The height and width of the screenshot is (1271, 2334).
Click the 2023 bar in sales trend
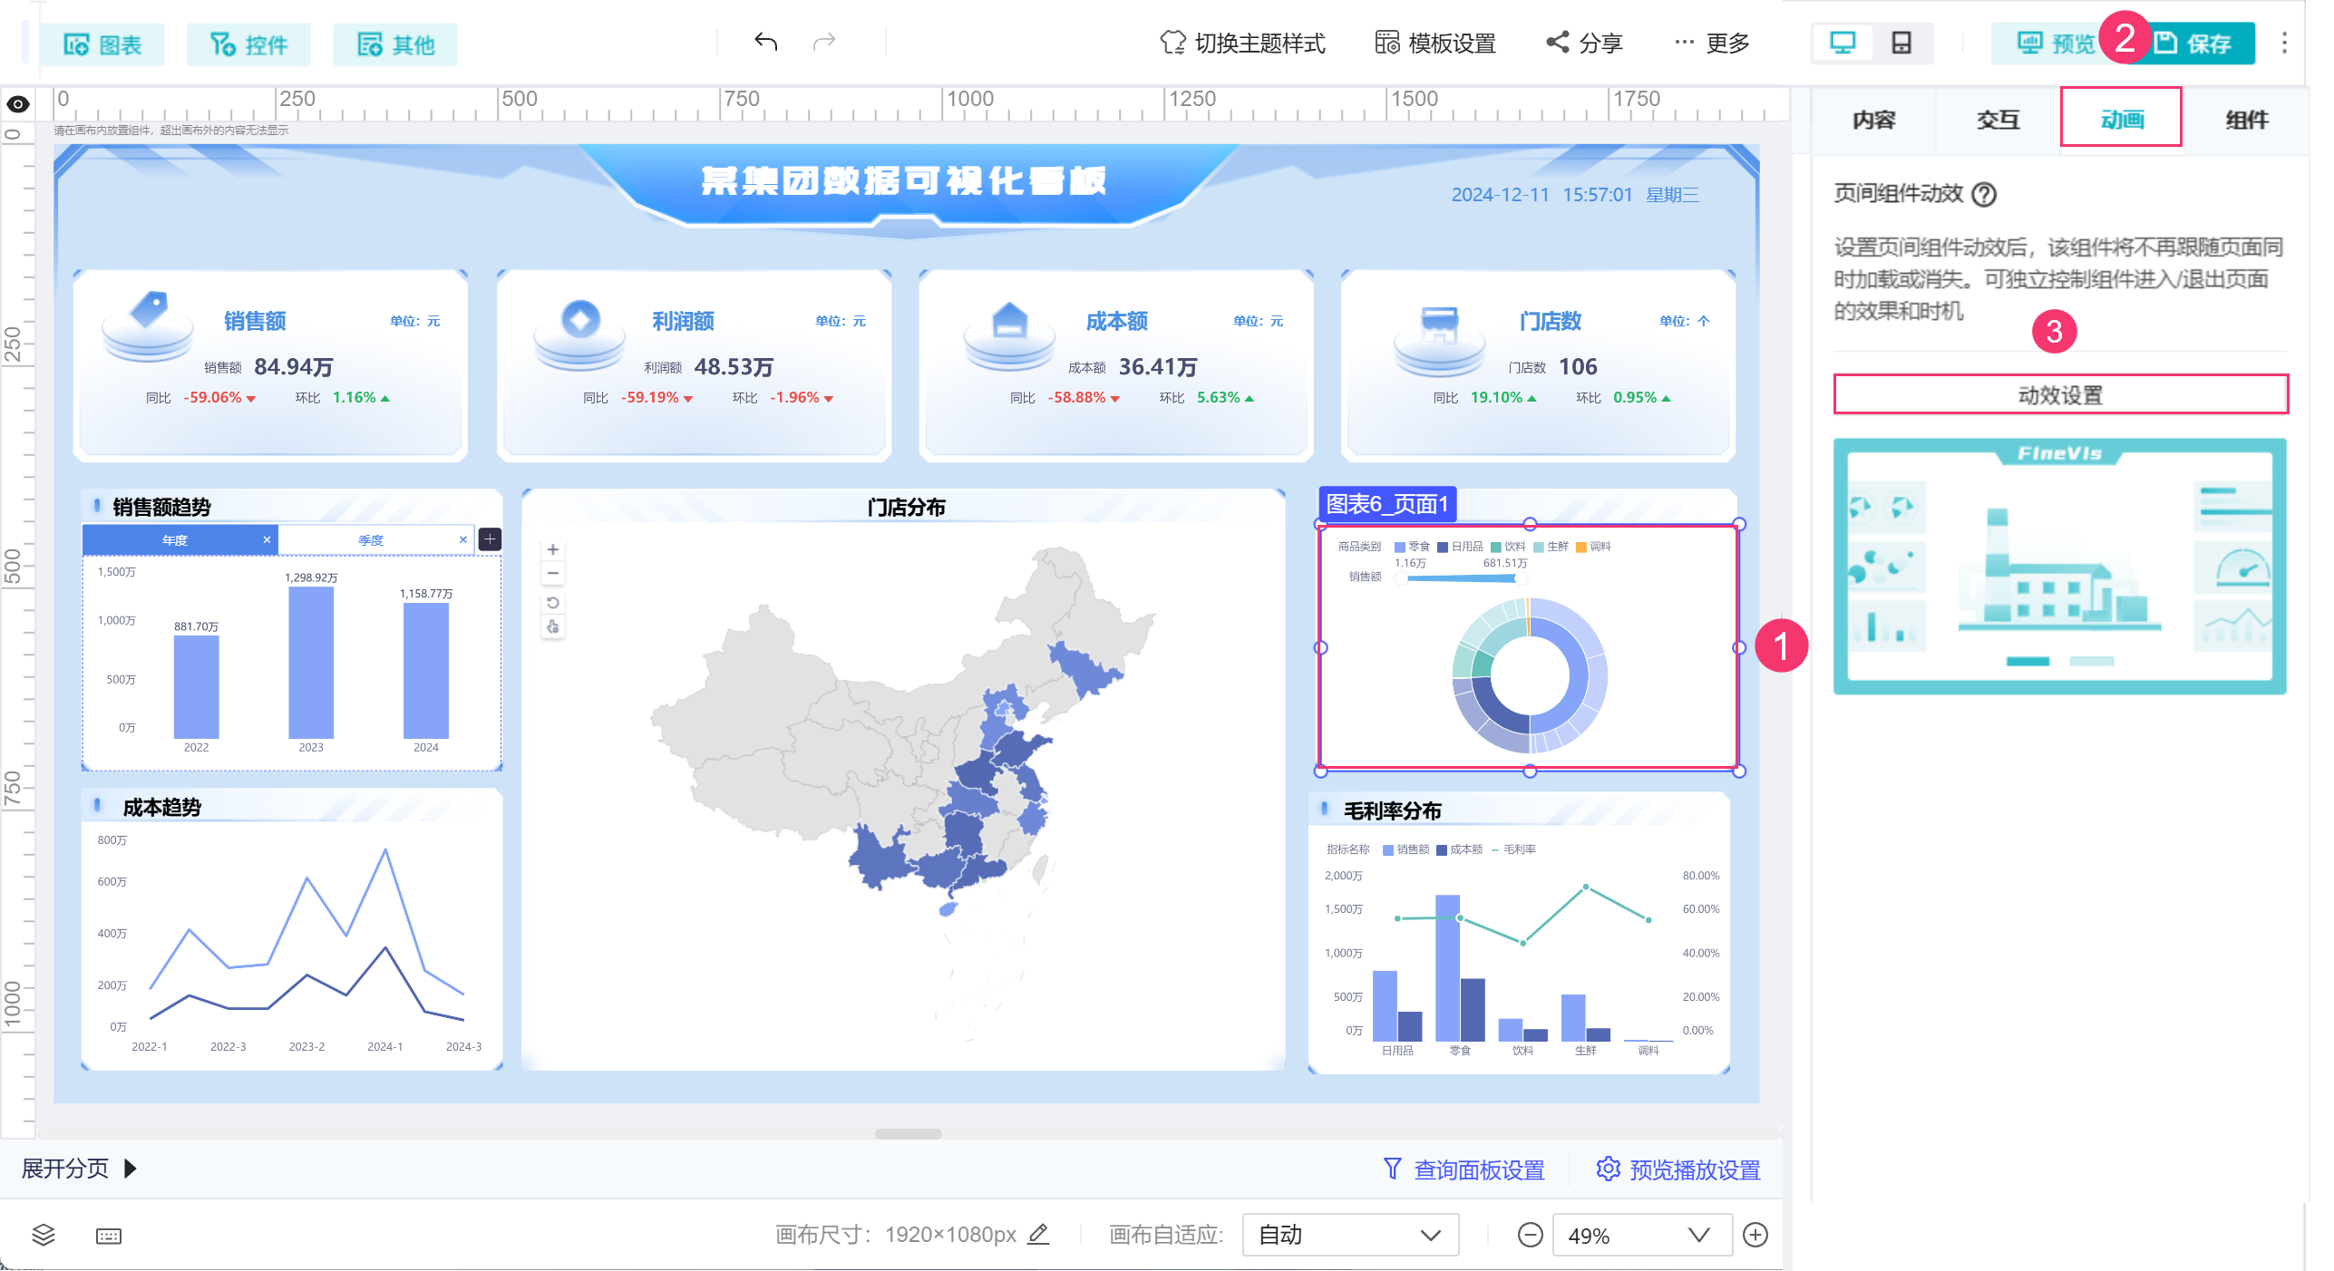311,663
